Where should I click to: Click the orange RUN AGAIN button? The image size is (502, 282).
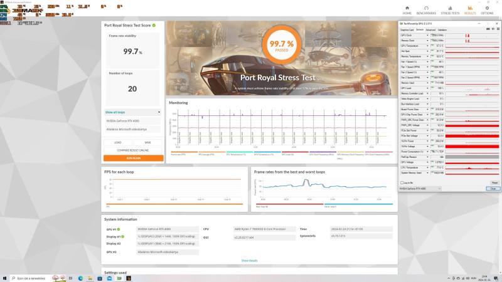tap(134, 159)
